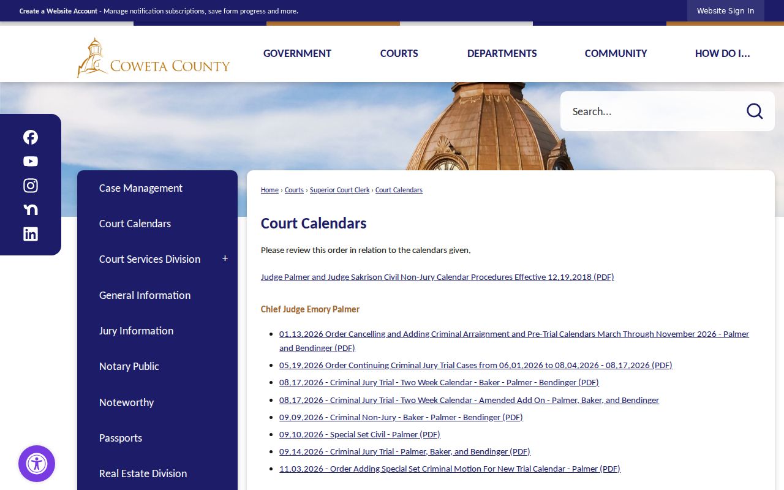
Task: Open the Coweta County Facebook page icon
Action: 31,137
